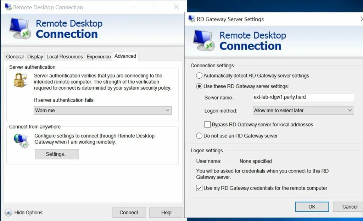Screen dimensions: 363x221
Task: Open the Logon method dropdown
Action: click(x=303, y=110)
